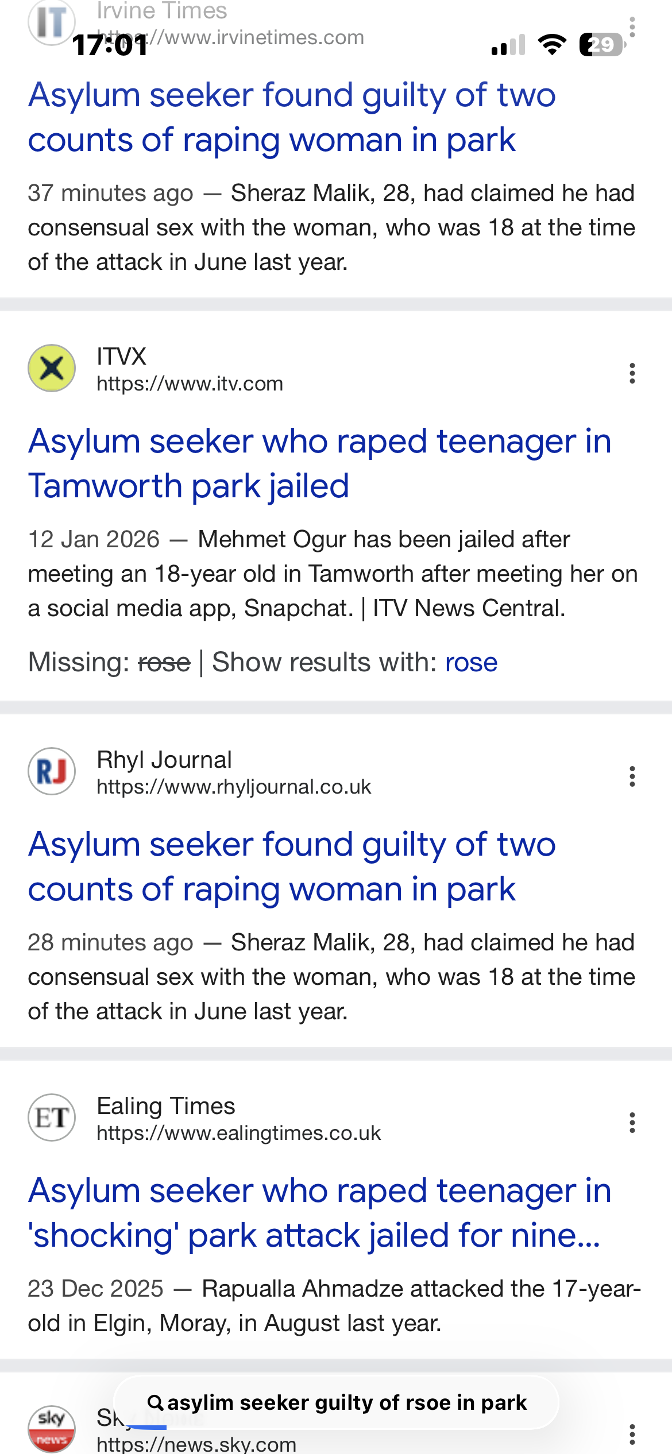Open more options for Ealing Times result
This screenshot has height=1454, width=672.
[x=632, y=1123]
